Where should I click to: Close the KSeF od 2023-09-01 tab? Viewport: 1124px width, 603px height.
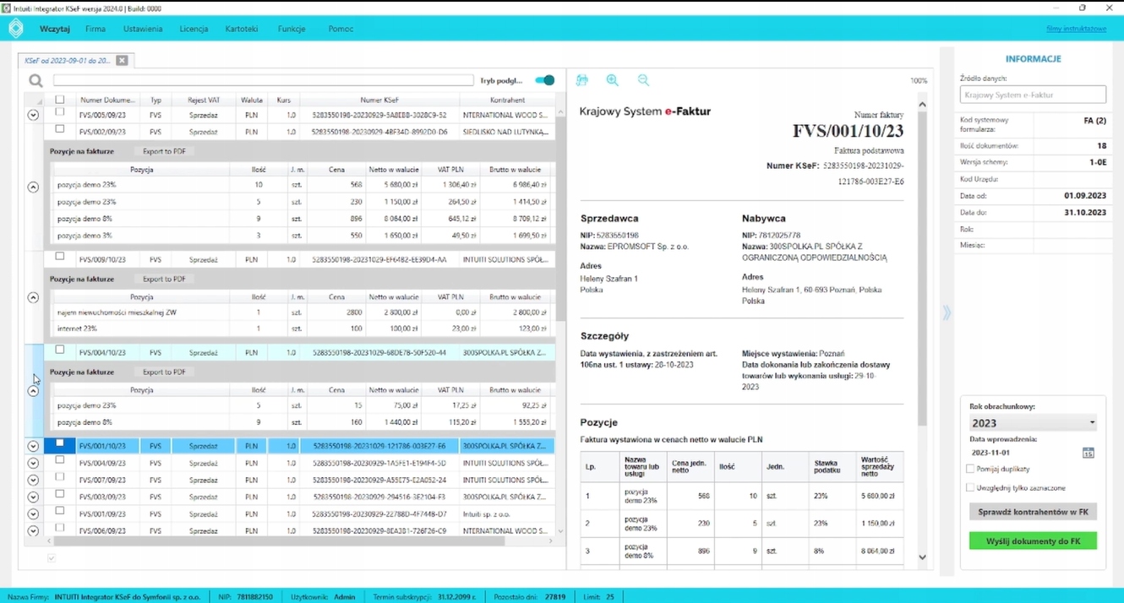pos(122,61)
